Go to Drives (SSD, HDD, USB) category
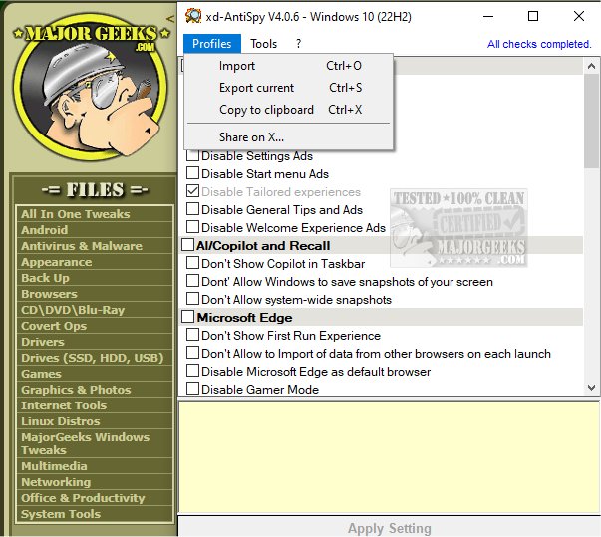Image resolution: width=601 pixels, height=537 pixels. coord(93,358)
